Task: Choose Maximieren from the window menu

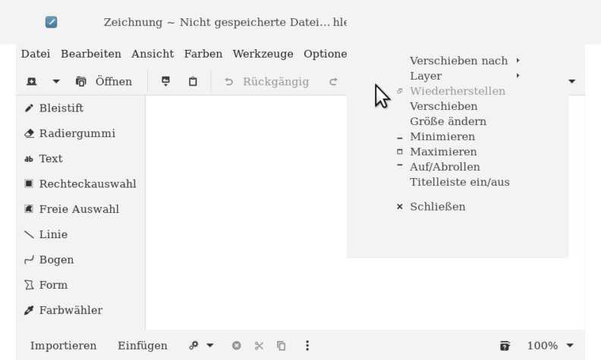Action: [443, 152]
